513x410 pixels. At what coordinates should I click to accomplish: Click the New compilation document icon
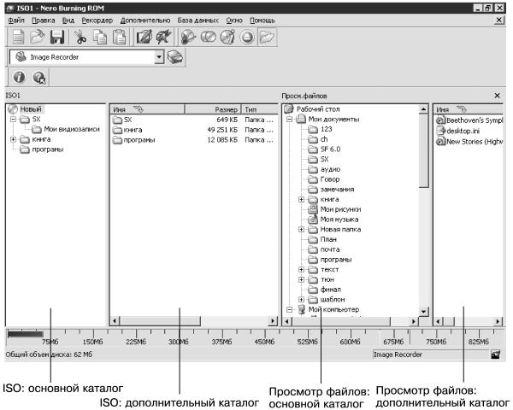[x=18, y=37]
